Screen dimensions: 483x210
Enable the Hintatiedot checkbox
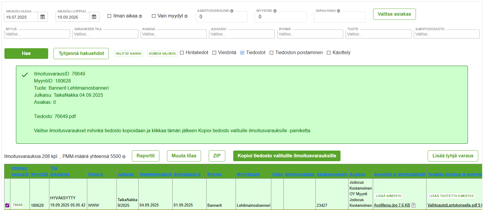pyautogui.click(x=182, y=53)
